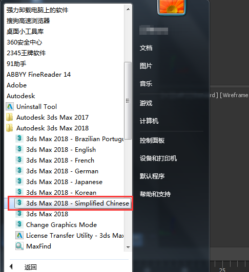This screenshot has width=249, height=272.
Task: Click the scrollbar down arrow
Action: (x=128, y=247)
